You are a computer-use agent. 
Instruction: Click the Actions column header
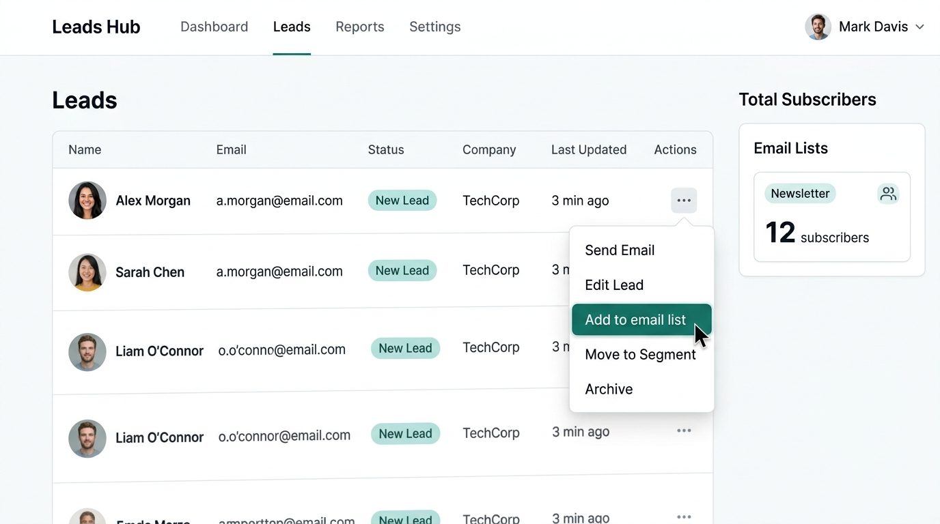[676, 150]
